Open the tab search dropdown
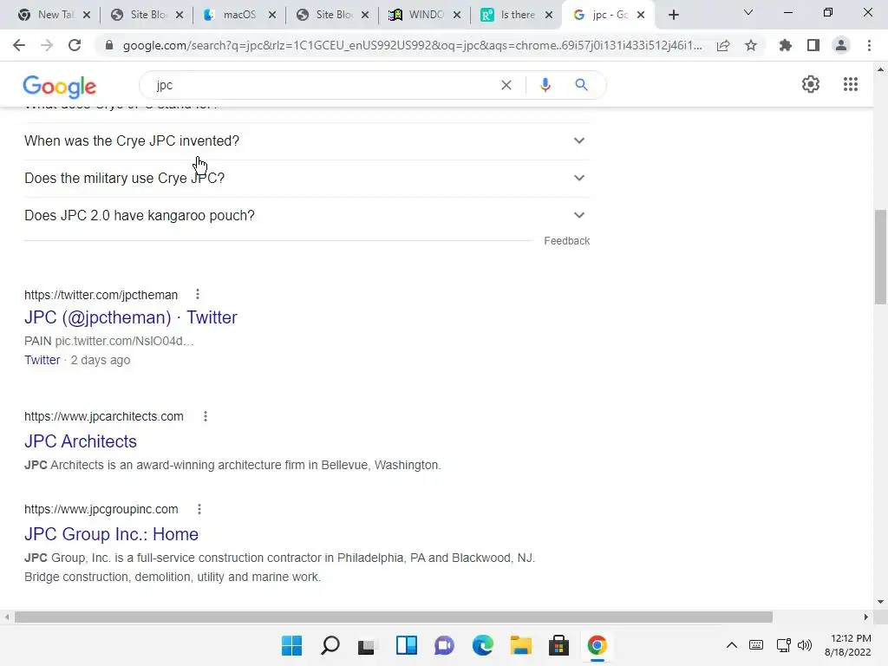Viewport: 888px width, 666px height. pos(748,12)
